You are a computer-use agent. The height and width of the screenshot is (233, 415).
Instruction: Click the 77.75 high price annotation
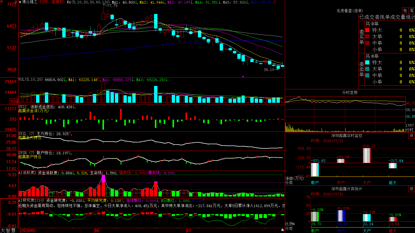click(112, 6)
